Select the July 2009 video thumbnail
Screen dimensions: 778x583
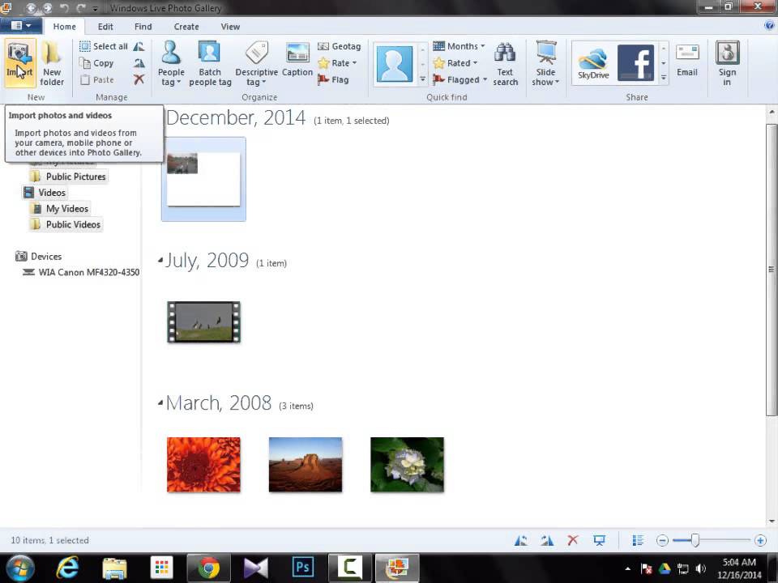(203, 321)
